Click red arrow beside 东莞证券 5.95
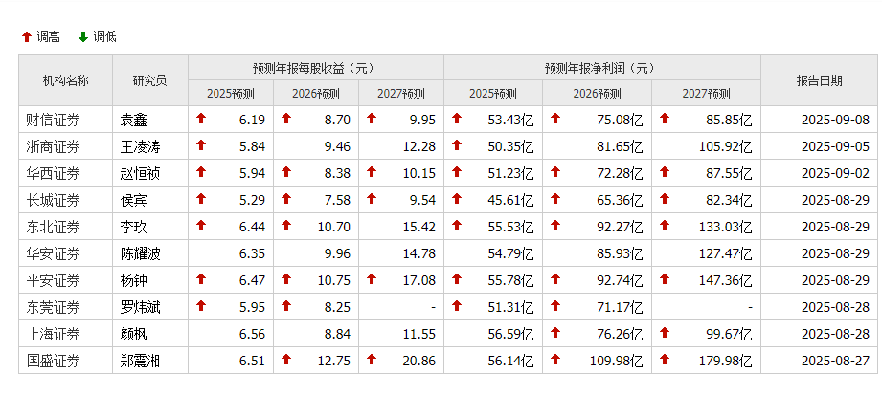Screen dimensions: 882x395 tap(201, 306)
